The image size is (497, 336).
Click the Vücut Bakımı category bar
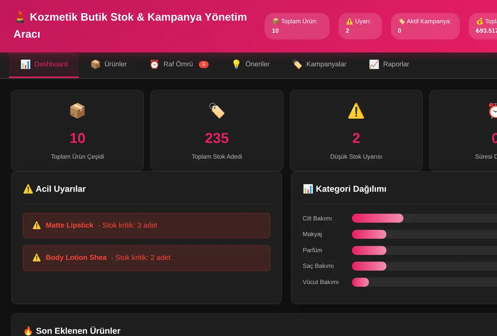[x=360, y=282]
